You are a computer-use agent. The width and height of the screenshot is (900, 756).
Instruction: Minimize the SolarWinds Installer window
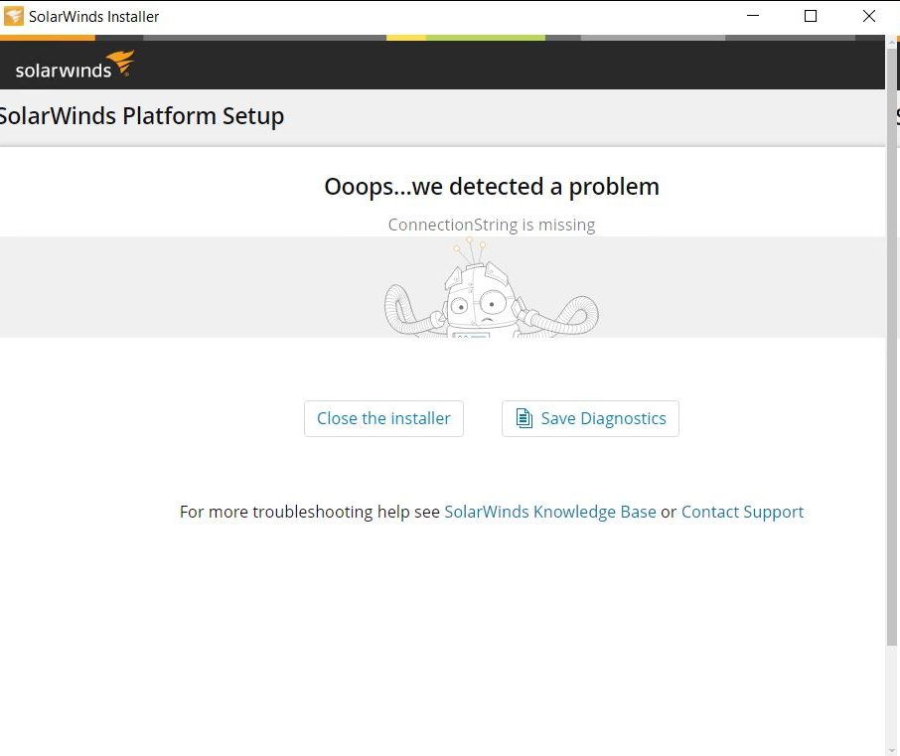753,16
